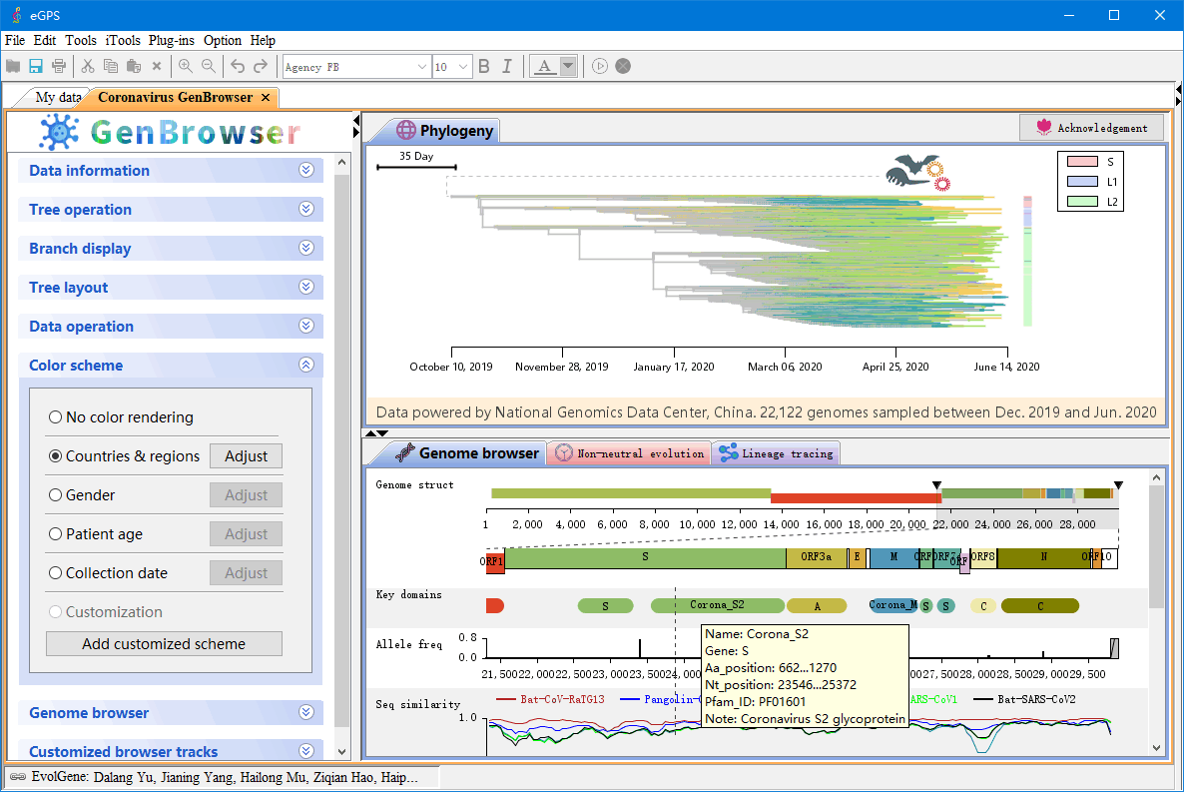Click the Zoom In magnifier icon
Image resolution: width=1184 pixels, height=792 pixels.
pos(186,66)
